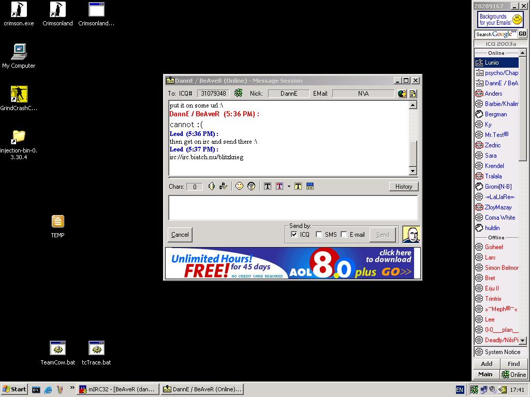This screenshot has height=397, width=530.
Task: Switch to the mIRC32 taskbar button
Action: 118,389
